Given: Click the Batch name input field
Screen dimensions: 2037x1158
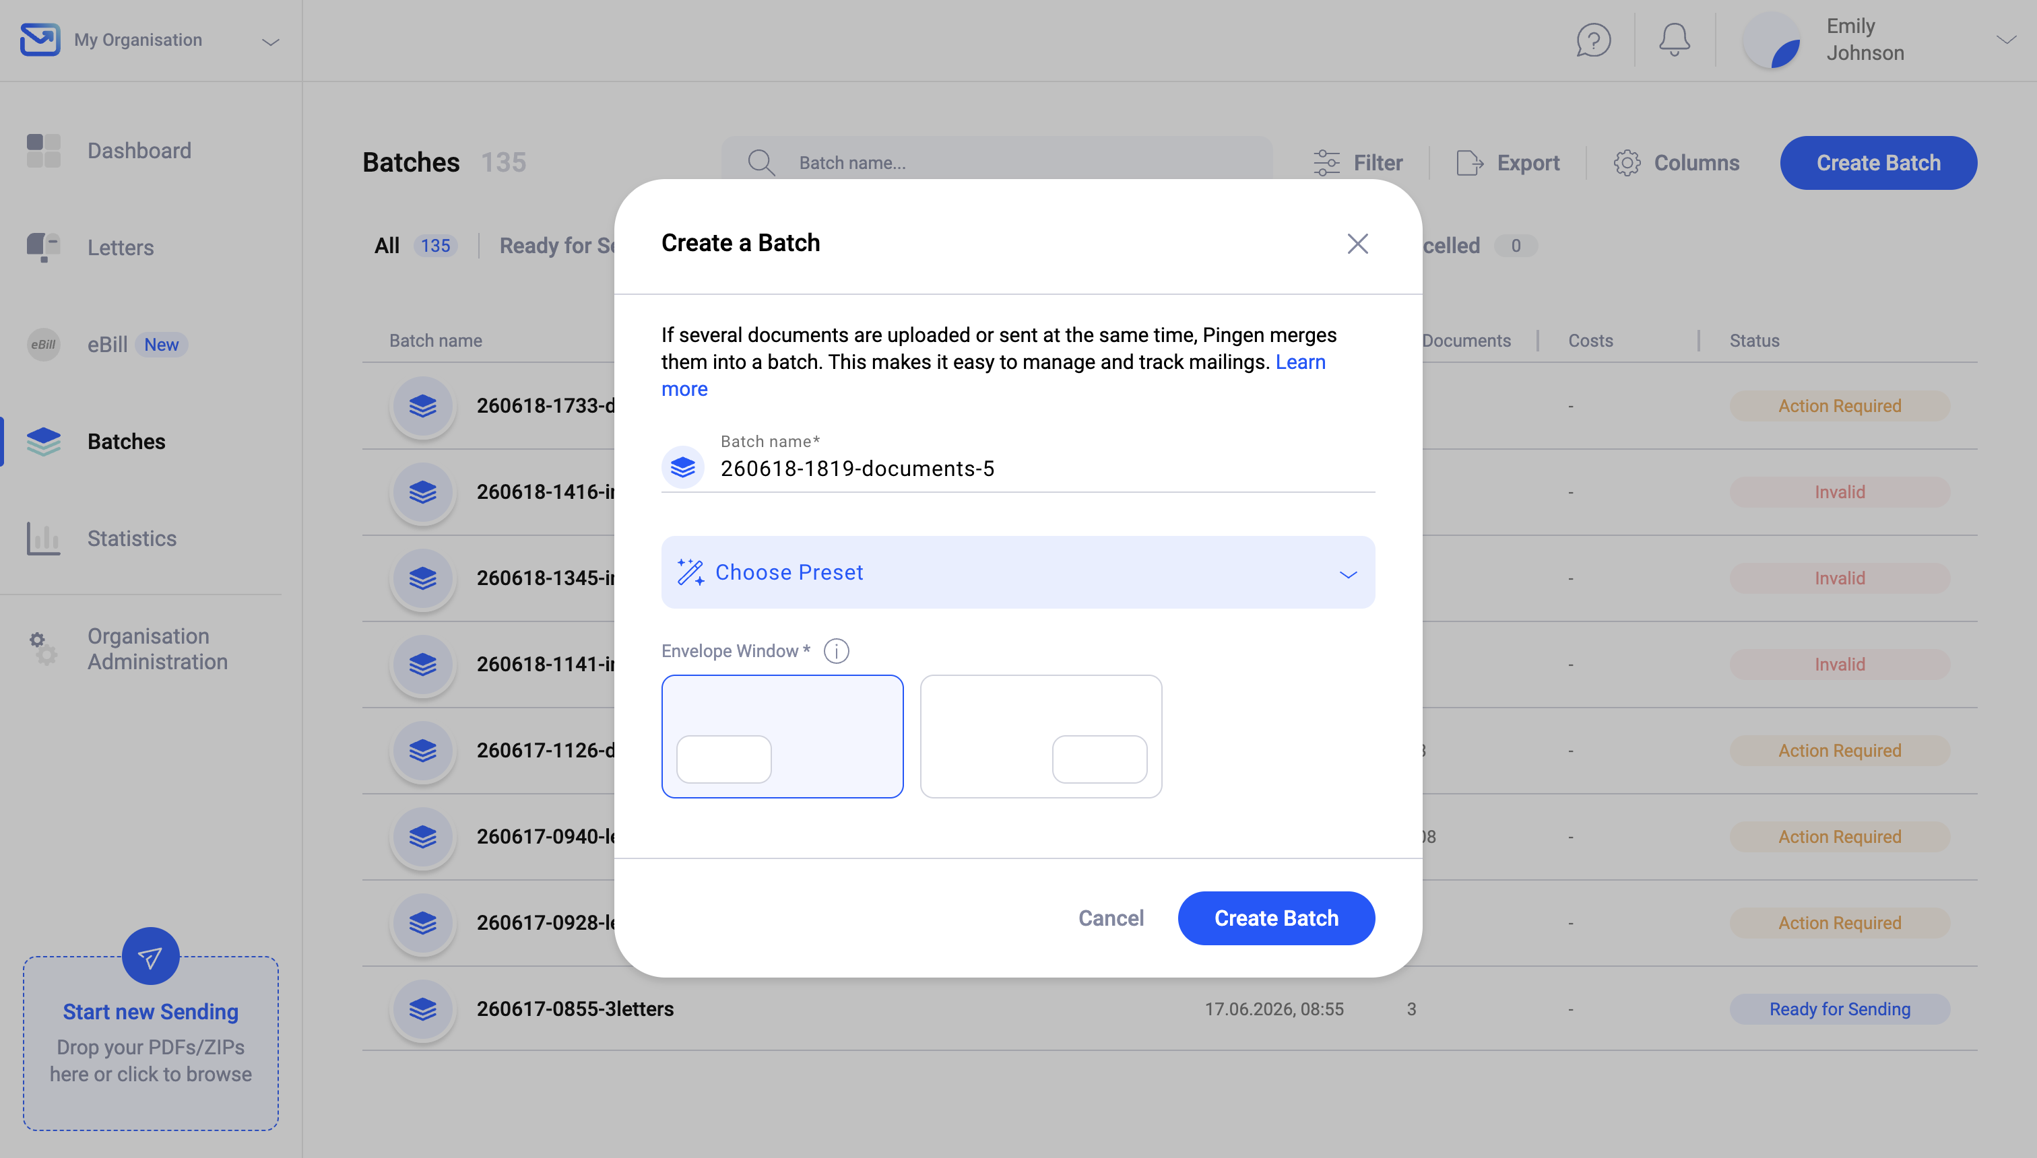Looking at the screenshot, I should 1046,469.
